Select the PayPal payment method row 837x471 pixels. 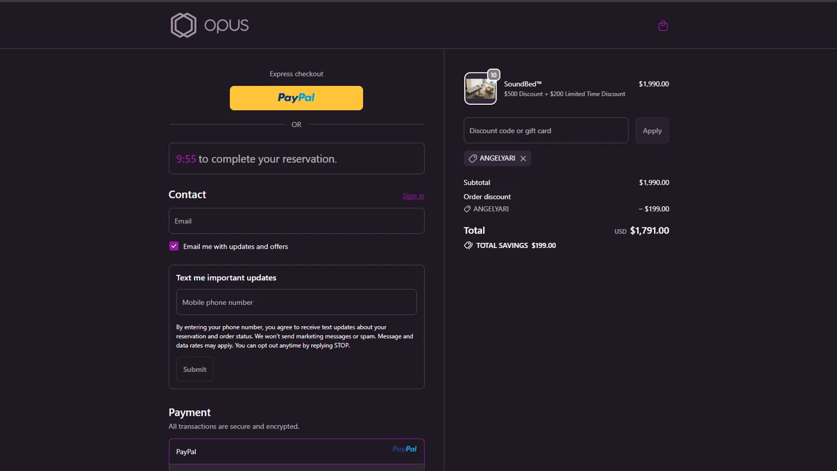296,451
